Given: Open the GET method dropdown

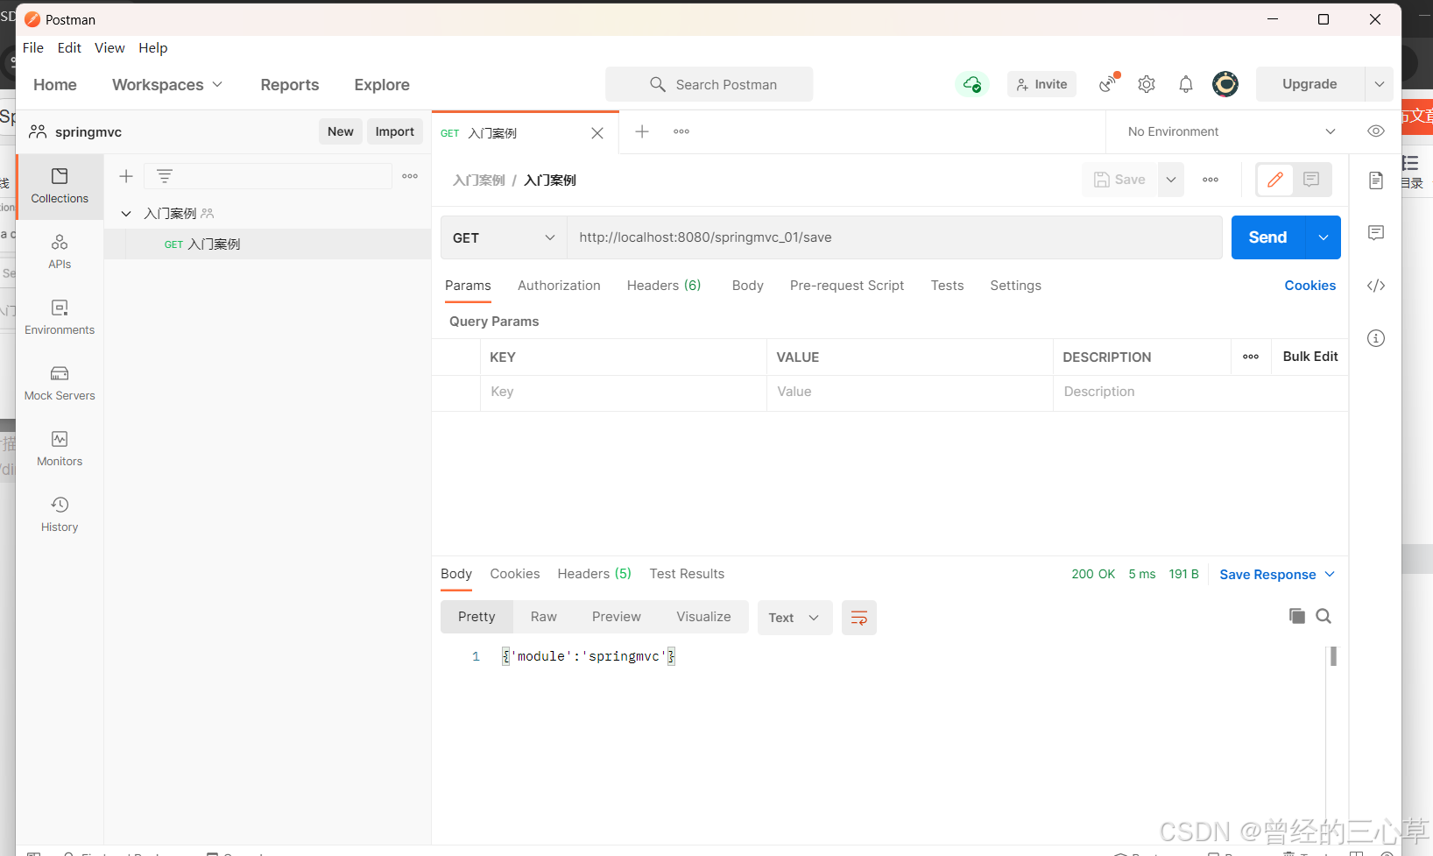Looking at the screenshot, I should tap(504, 238).
